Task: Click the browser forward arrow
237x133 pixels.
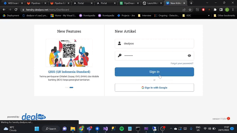Action: (x=10, y=10)
